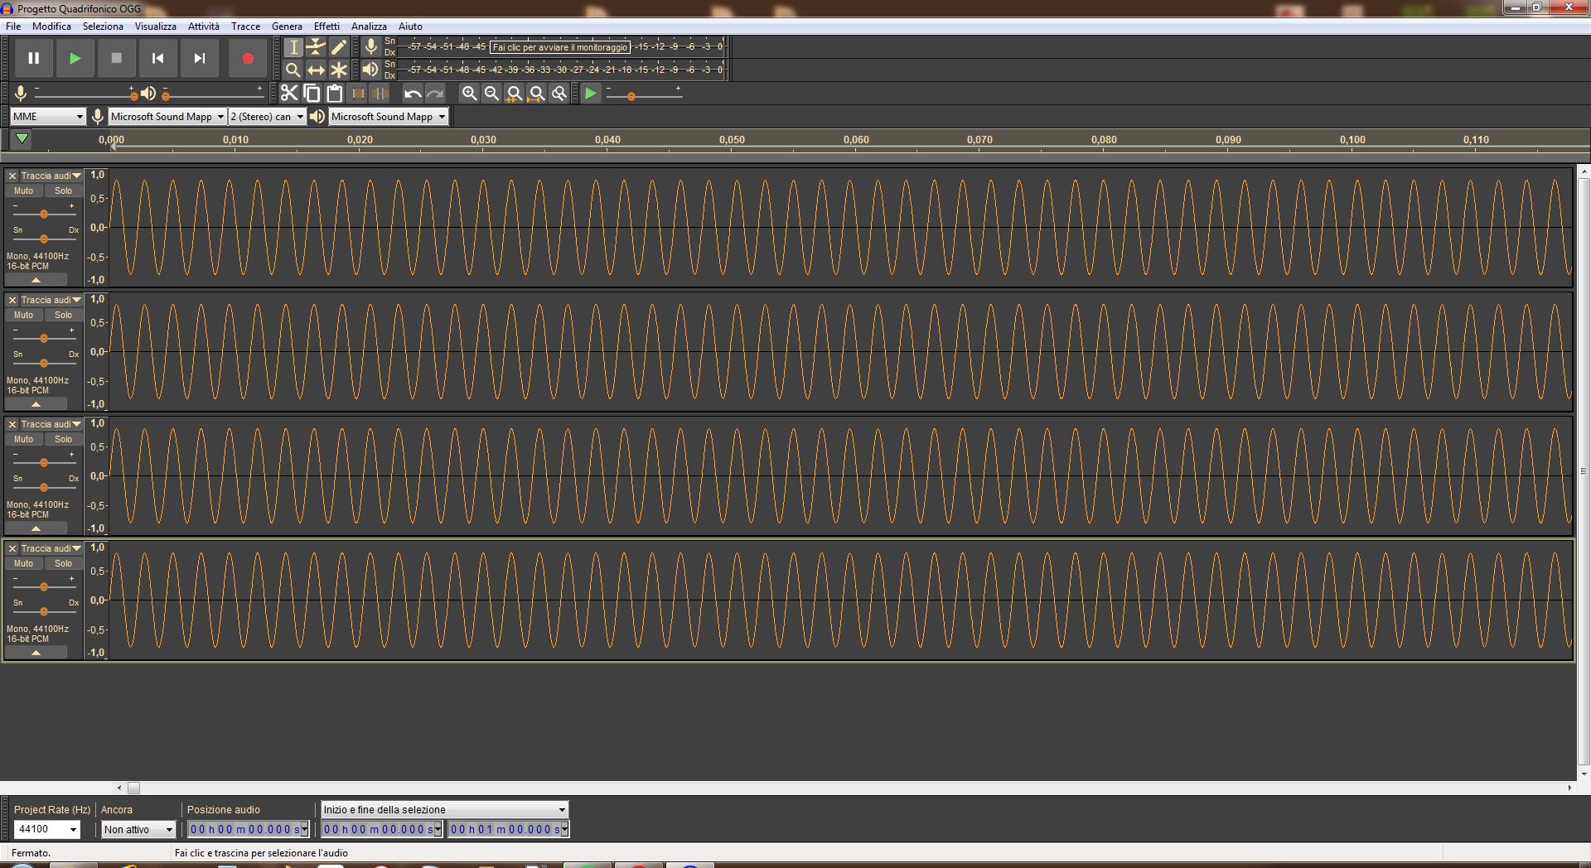Screen dimensions: 1591x868
Task: Click the Trim audio icon
Action: tap(357, 94)
